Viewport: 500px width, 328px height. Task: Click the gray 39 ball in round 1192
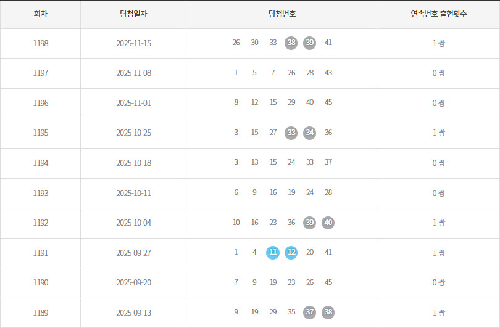point(310,223)
